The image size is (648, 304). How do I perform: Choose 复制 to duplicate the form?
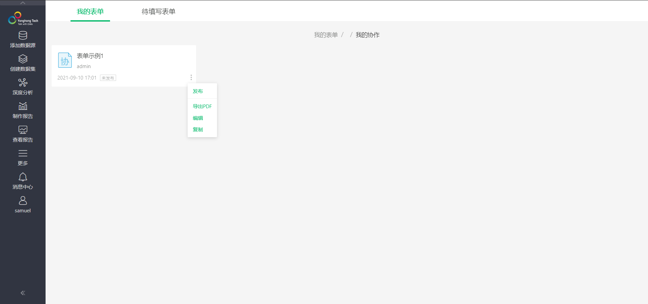pos(197,129)
